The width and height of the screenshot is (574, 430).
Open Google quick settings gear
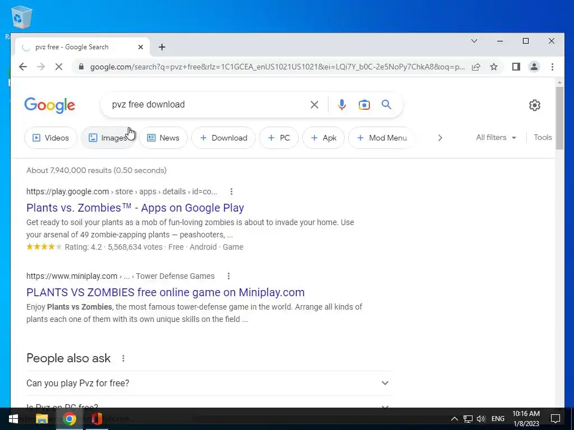point(534,105)
